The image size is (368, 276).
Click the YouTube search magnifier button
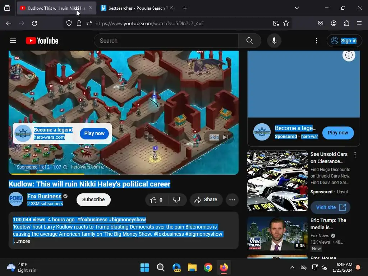(250, 41)
